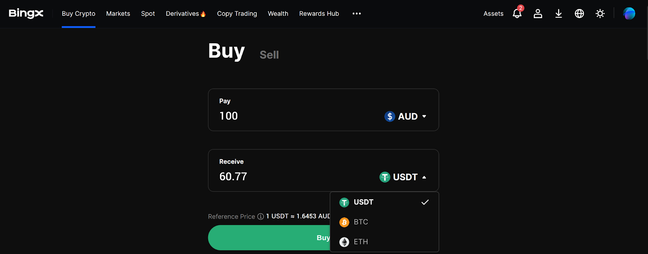The width and height of the screenshot is (648, 254).
Task: Change language with the globe icon
Action: (x=579, y=13)
